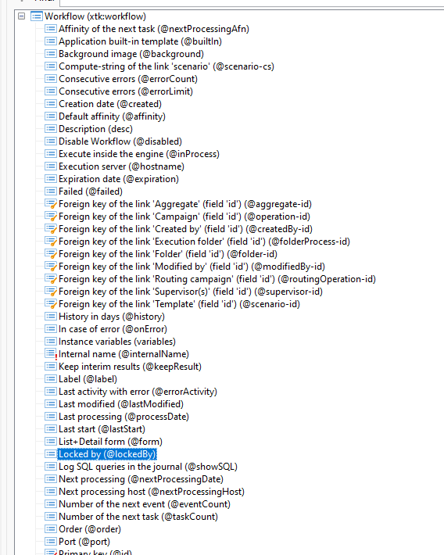Select Creation date (@created) field
The image size is (444, 555).
110,104
